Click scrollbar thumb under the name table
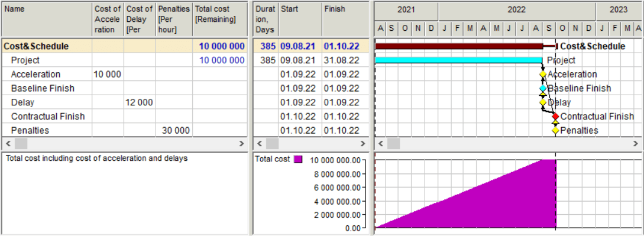Screen dimensions: 644x236 [21, 144]
